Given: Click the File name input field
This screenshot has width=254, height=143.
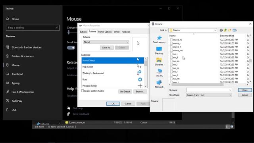Looking at the screenshot, I should [209, 90].
